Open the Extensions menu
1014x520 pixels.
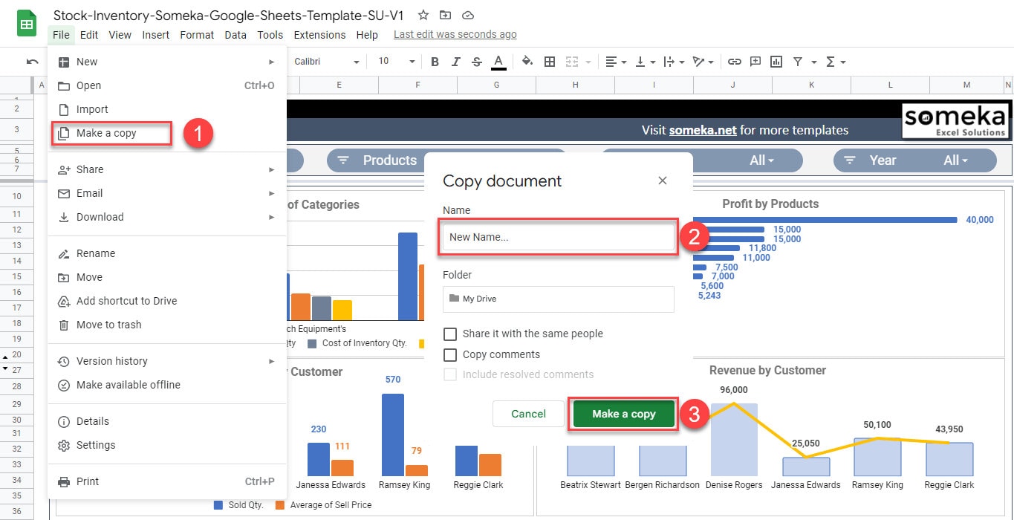pyautogui.click(x=319, y=34)
